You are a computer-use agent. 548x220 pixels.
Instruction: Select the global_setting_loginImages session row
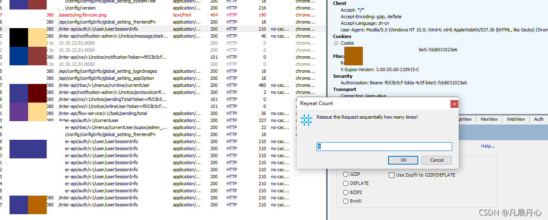click(163, 71)
